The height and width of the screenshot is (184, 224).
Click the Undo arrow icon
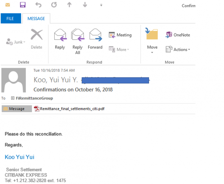coord(38,5)
